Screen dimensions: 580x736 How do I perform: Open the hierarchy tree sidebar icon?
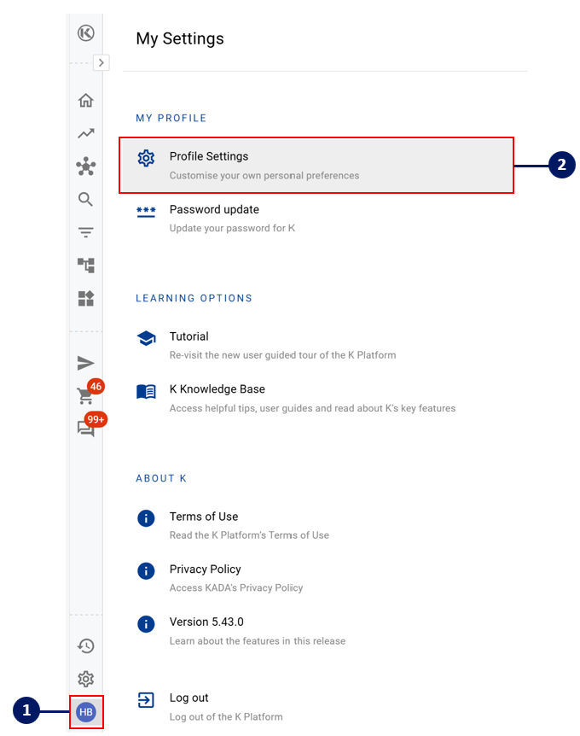tap(85, 266)
